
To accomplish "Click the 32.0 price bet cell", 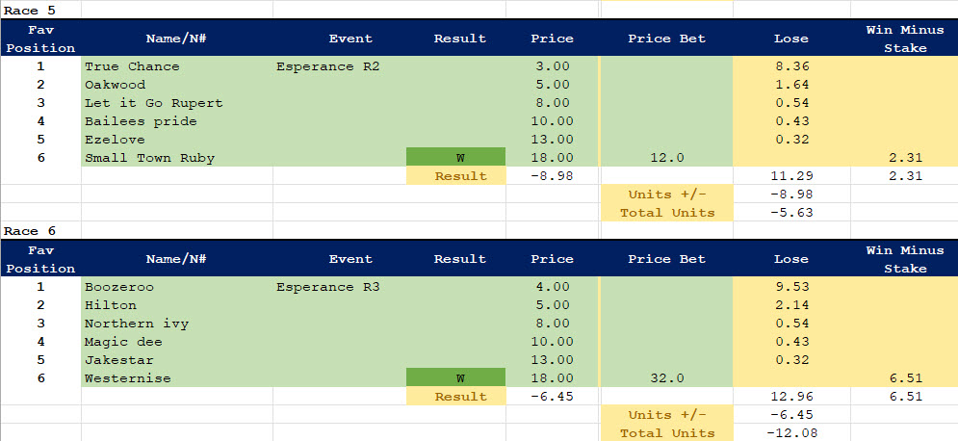I will [x=666, y=378].
